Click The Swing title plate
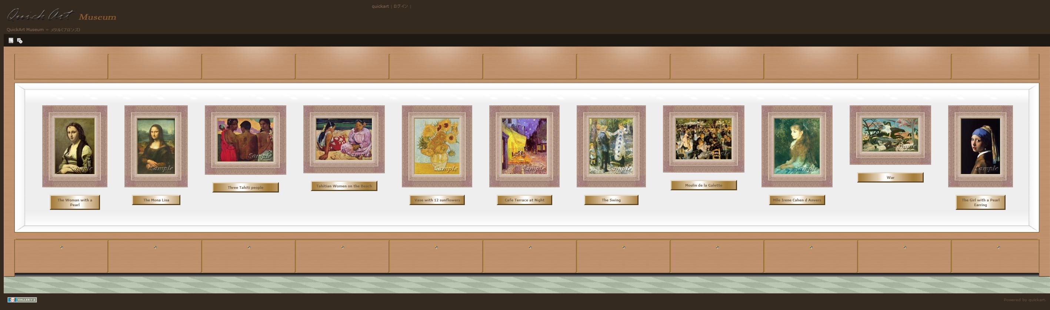Screen dimensions: 1050x310 (611, 200)
